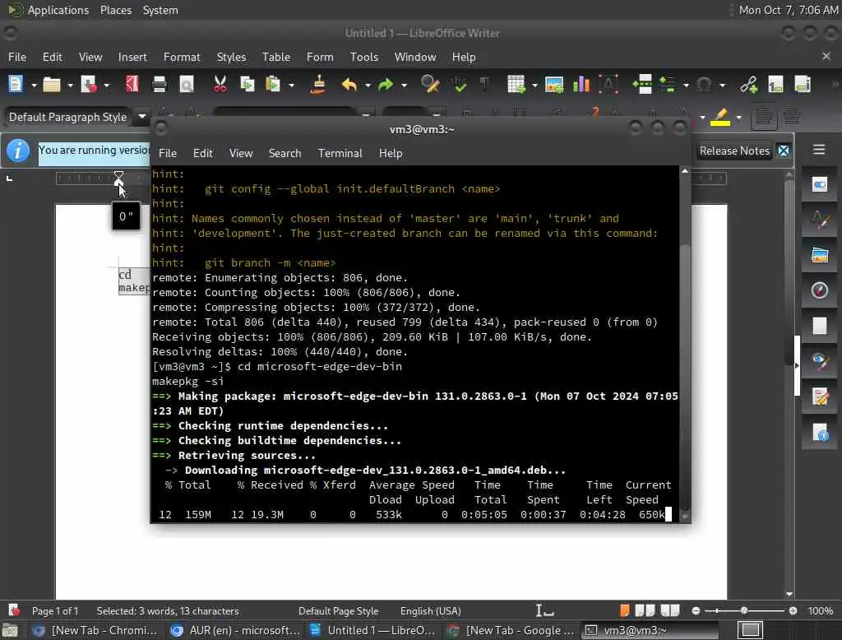
Task: Open sidebar Navigator compass icon
Action: [819, 290]
